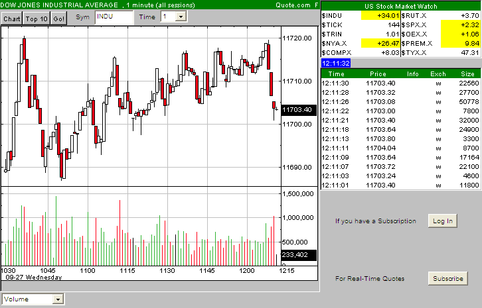Screen dimensions: 482x308
Task: Click the Price column header
Action: (x=378, y=74)
